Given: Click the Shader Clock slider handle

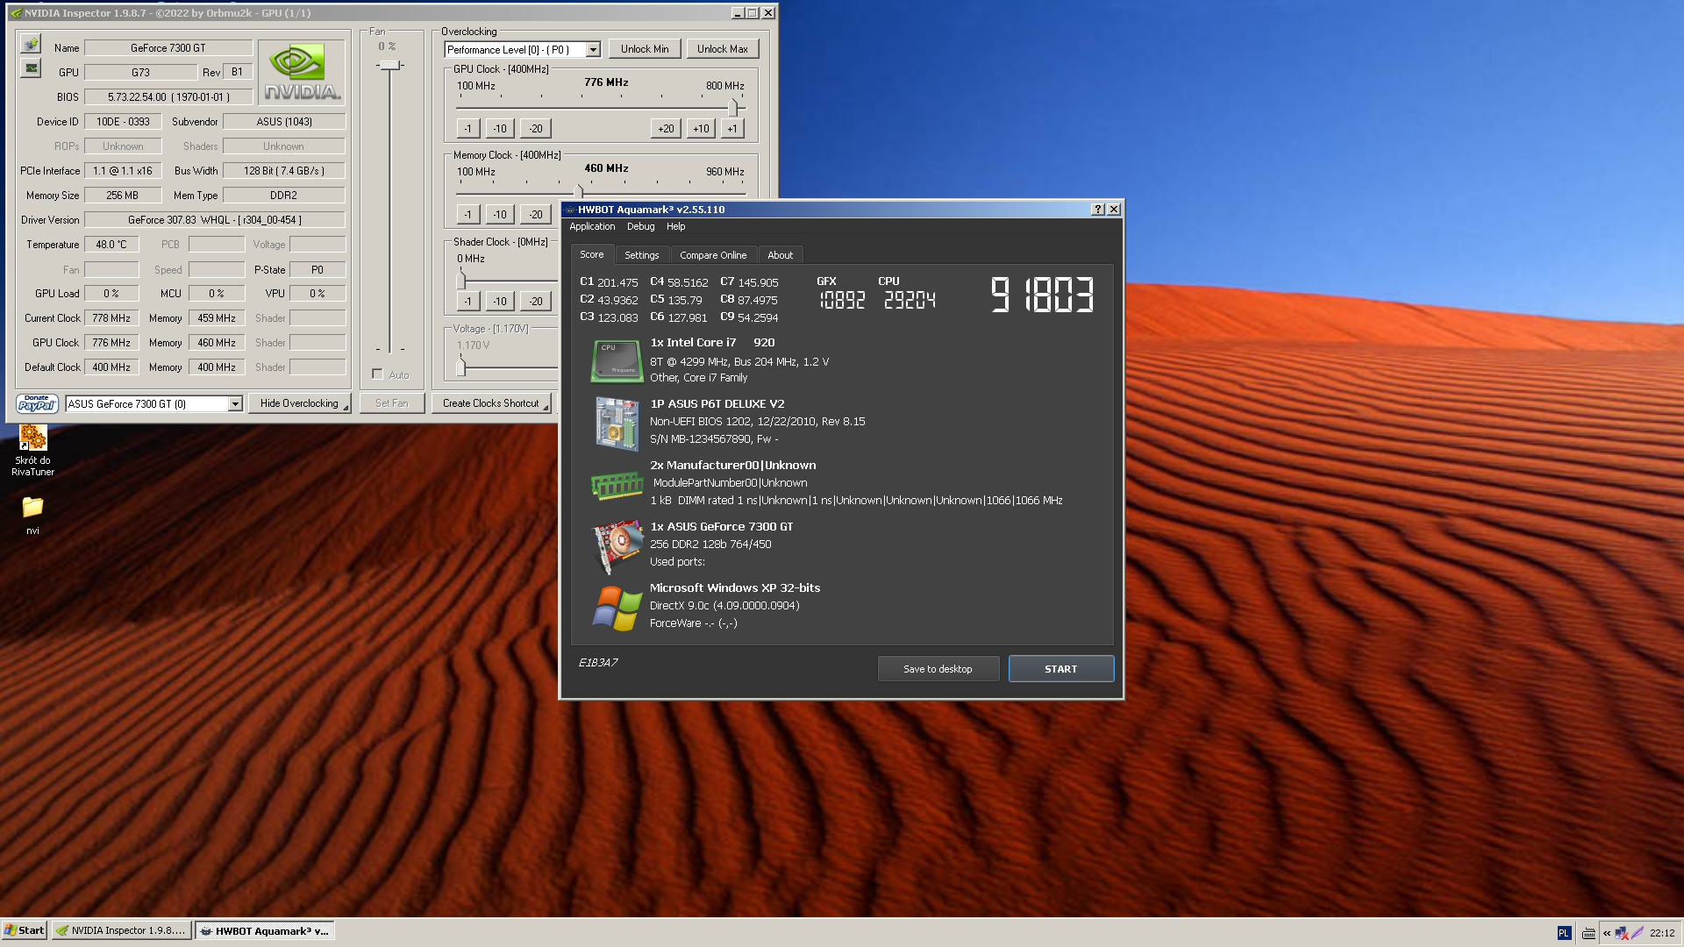Looking at the screenshot, I should click(461, 280).
